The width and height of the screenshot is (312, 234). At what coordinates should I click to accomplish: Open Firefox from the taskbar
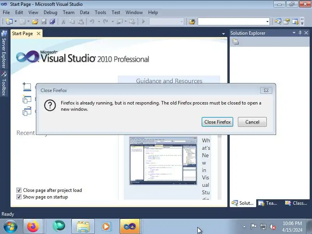[x=33, y=227]
